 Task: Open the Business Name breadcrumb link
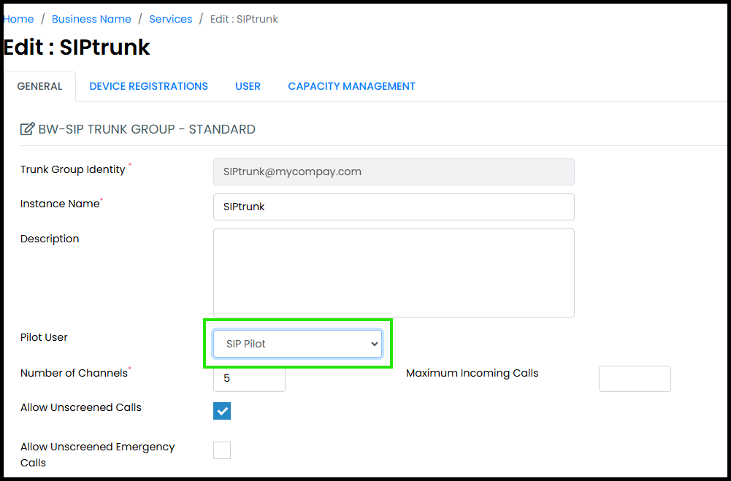coord(91,19)
